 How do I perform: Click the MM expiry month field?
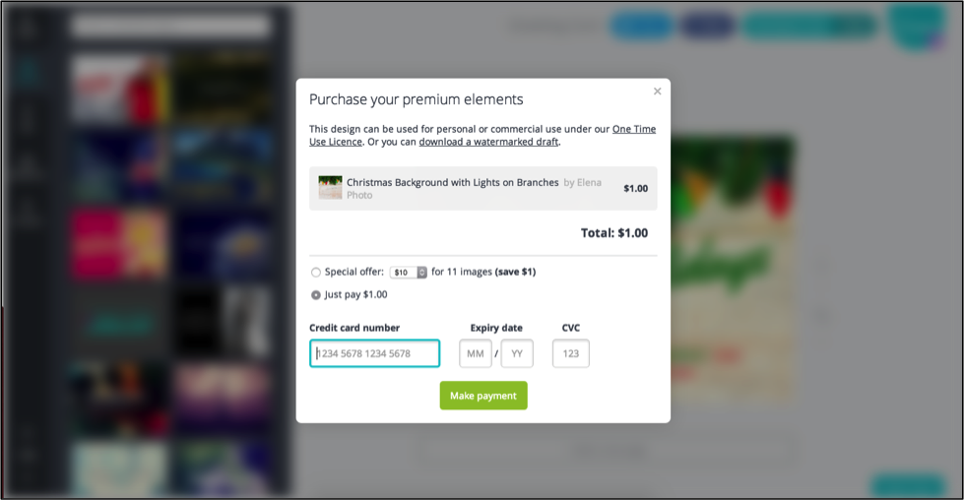tap(476, 353)
